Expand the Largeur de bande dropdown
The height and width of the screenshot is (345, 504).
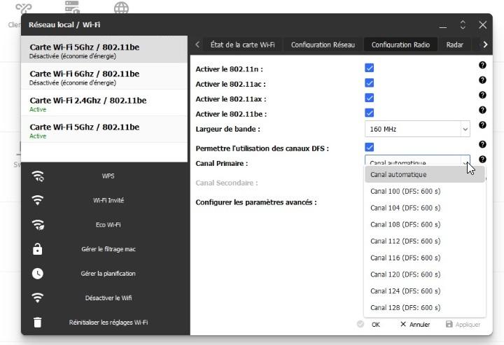pos(417,129)
